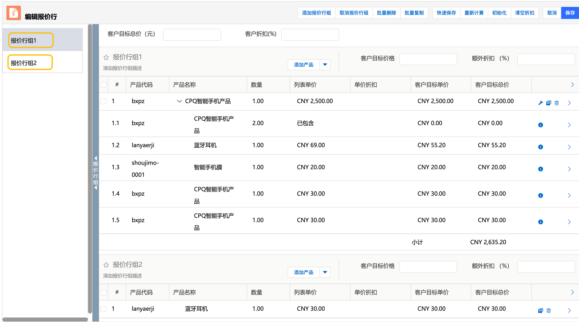
Task: Click info icon on 蓝牙耳机 row 1.2
Action: click(540, 147)
